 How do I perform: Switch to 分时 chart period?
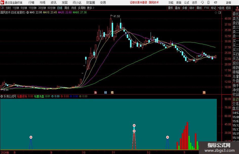pos(8,8)
